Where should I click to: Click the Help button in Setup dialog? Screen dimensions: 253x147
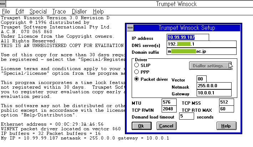pyautogui.click(x=226, y=126)
